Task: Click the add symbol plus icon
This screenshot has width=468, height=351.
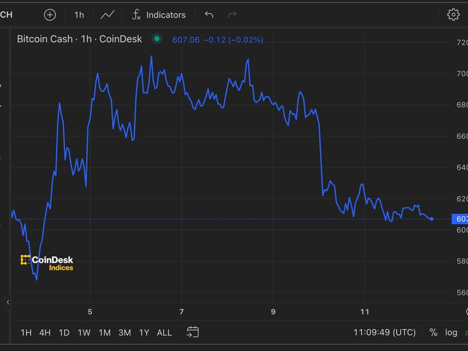Action: [50, 15]
